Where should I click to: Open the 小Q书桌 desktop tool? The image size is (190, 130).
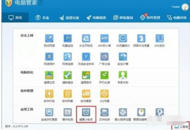click(x=104, y=94)
